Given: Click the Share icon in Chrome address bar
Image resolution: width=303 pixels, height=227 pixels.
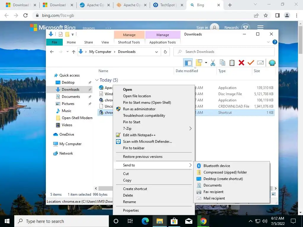Looking at the screenshot, I should (x=256, y=15).
